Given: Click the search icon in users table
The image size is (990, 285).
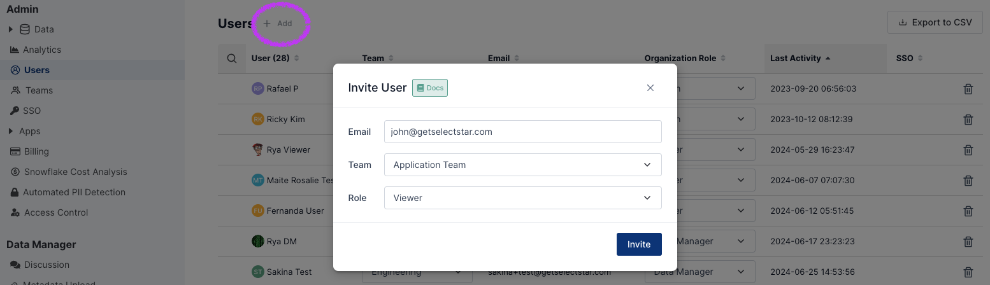Looking at the screenshot, I should point(232,59).
